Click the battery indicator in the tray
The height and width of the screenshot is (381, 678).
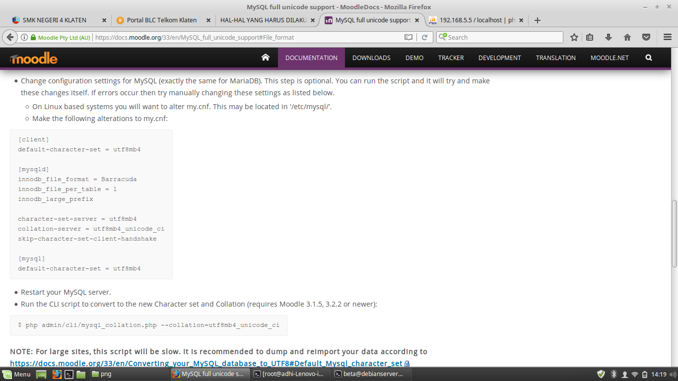(645, 374)
